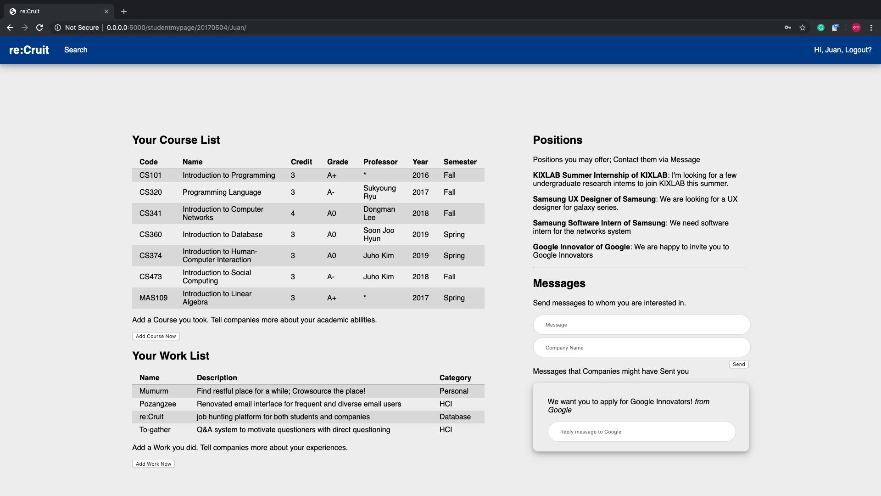
Task: Open Chrome three-dot menu
Action: pyautogui.click(x=871, y=28)
